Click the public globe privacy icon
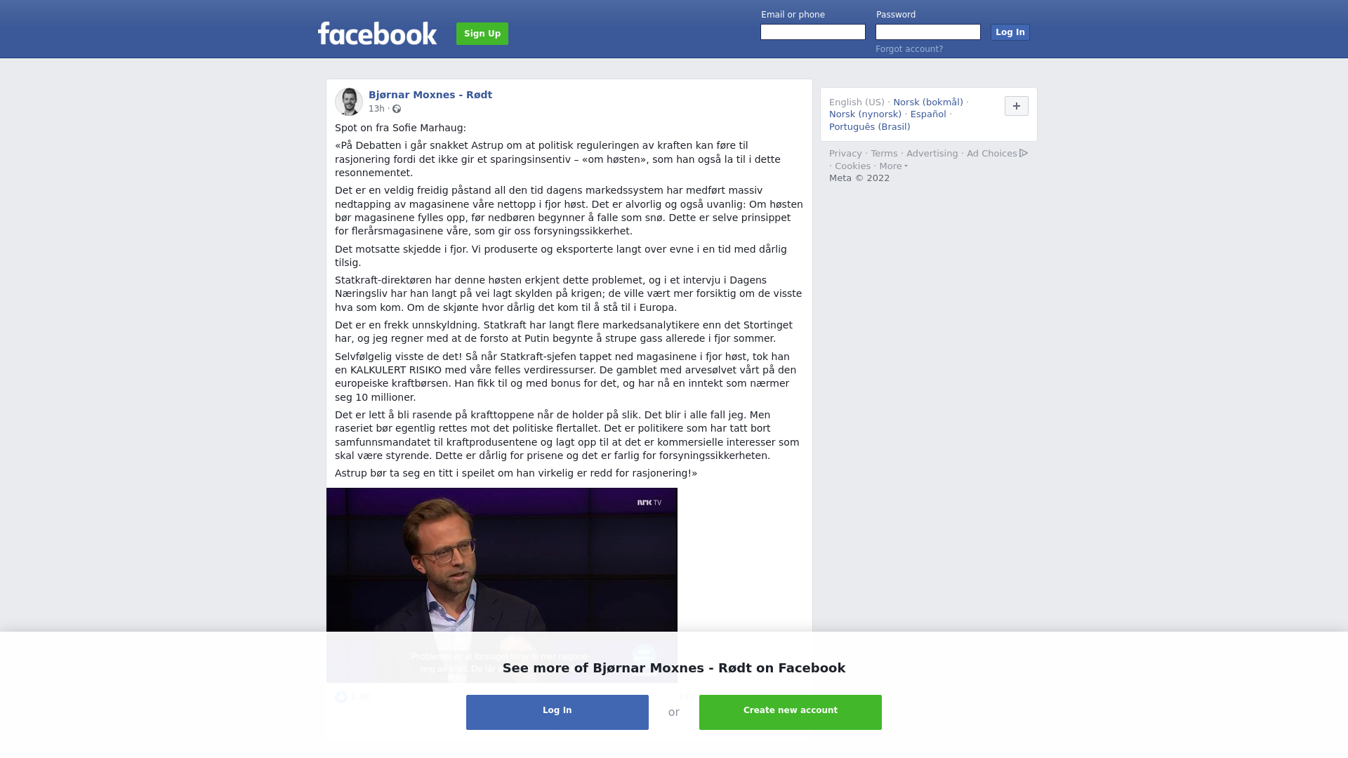The image size is (1348, 758). pyautogui.click(x=397, y=109)
